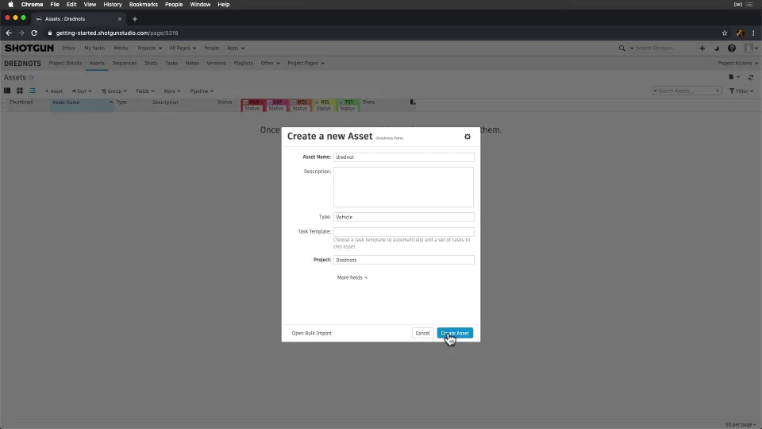Open the Group dropdown
The width and height of the screenshot is (762, 429).
(114, 91)
